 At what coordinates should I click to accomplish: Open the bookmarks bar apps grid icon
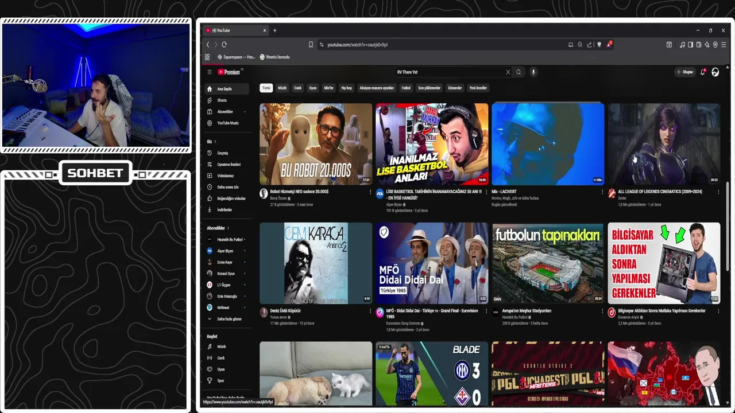(x=207, y=57)
